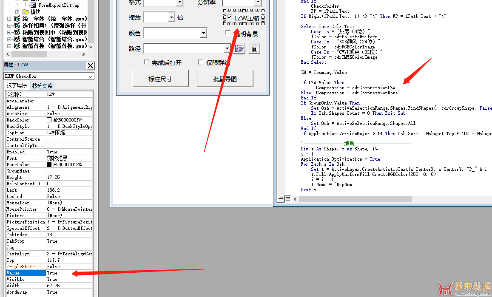The image size is (492, 297).
Task: Select the 统一字体 project icon
Action: click(x=17, y=19)
